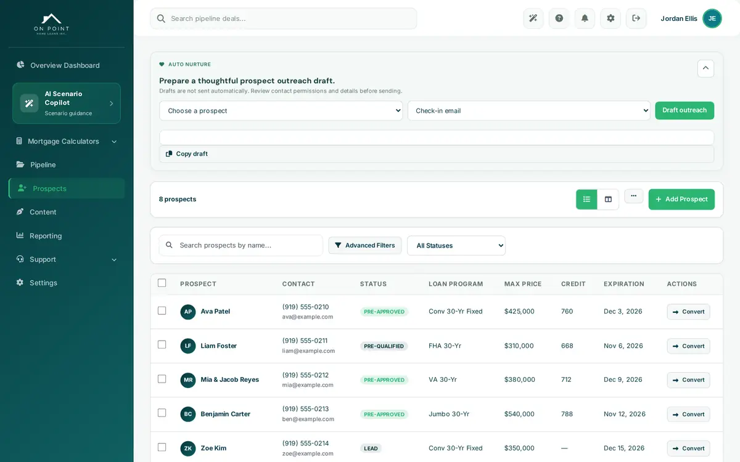Screen dimensions: 740x462
Task: Click Add Prospect
Action: [681, 200]
